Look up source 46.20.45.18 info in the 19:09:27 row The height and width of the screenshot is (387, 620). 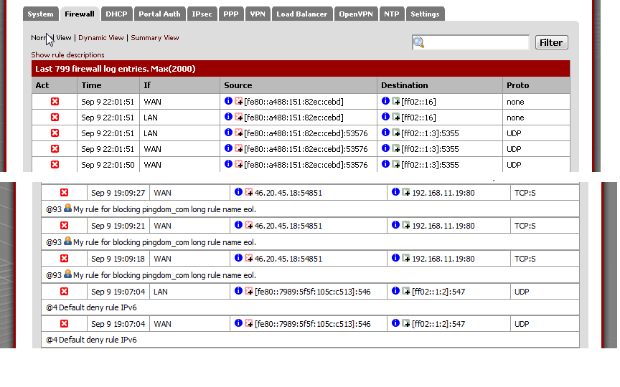coord(238,192)
